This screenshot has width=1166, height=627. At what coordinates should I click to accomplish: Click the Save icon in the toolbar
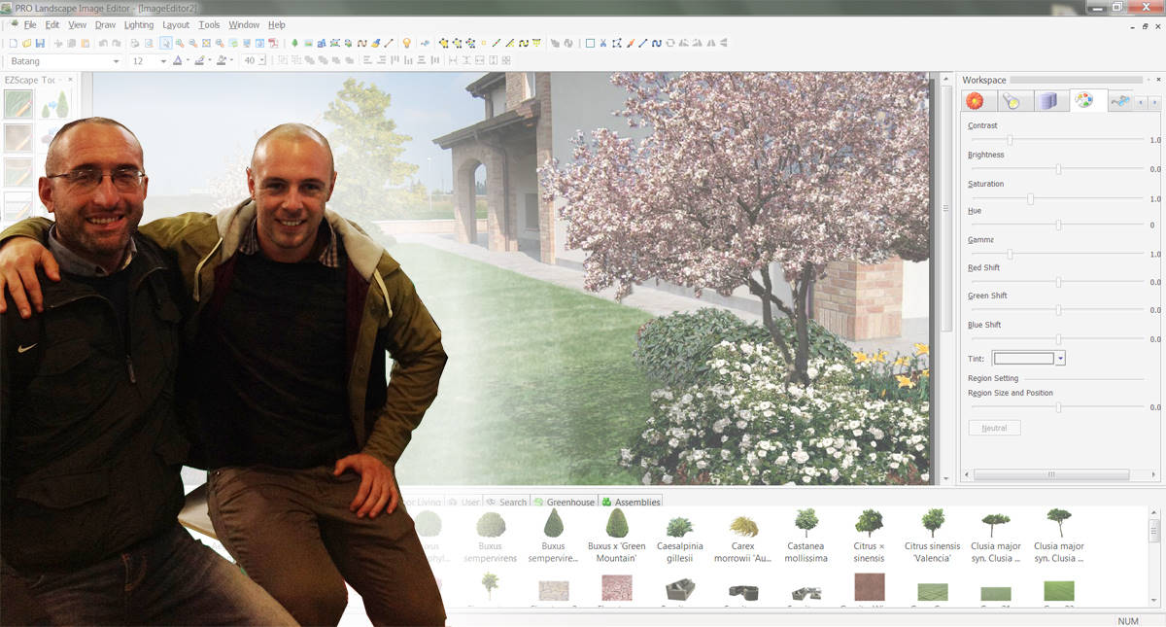pos(40,43)
